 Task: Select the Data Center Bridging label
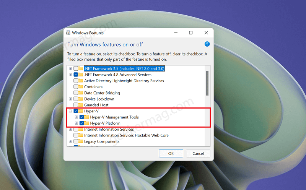coord(102,93)
